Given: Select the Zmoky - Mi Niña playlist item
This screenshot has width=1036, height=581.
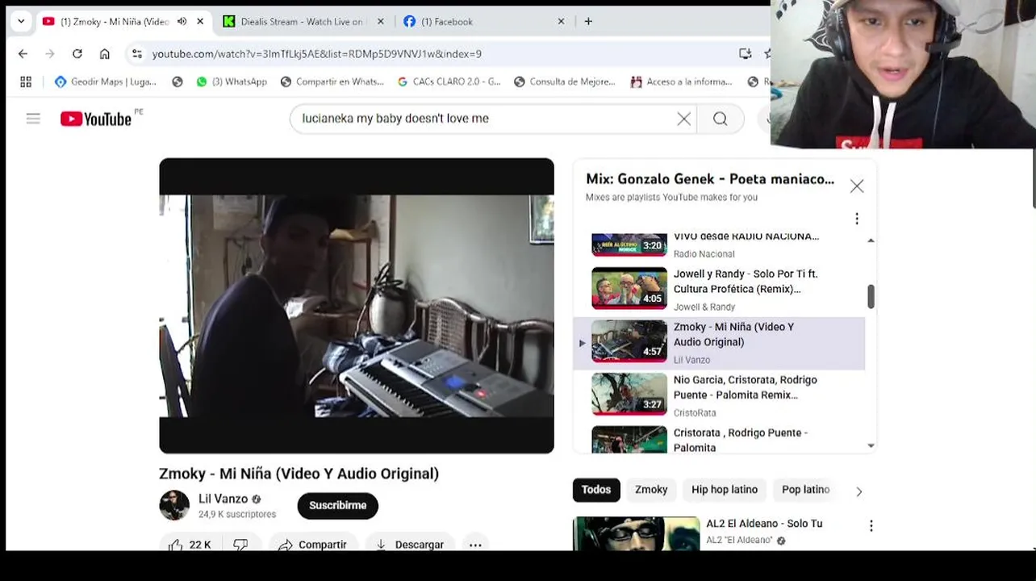Looking at the screenshot, I should (719, 343).
